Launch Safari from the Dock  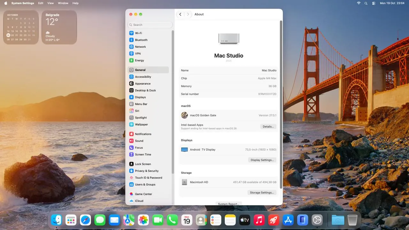[x=85, y=220]
